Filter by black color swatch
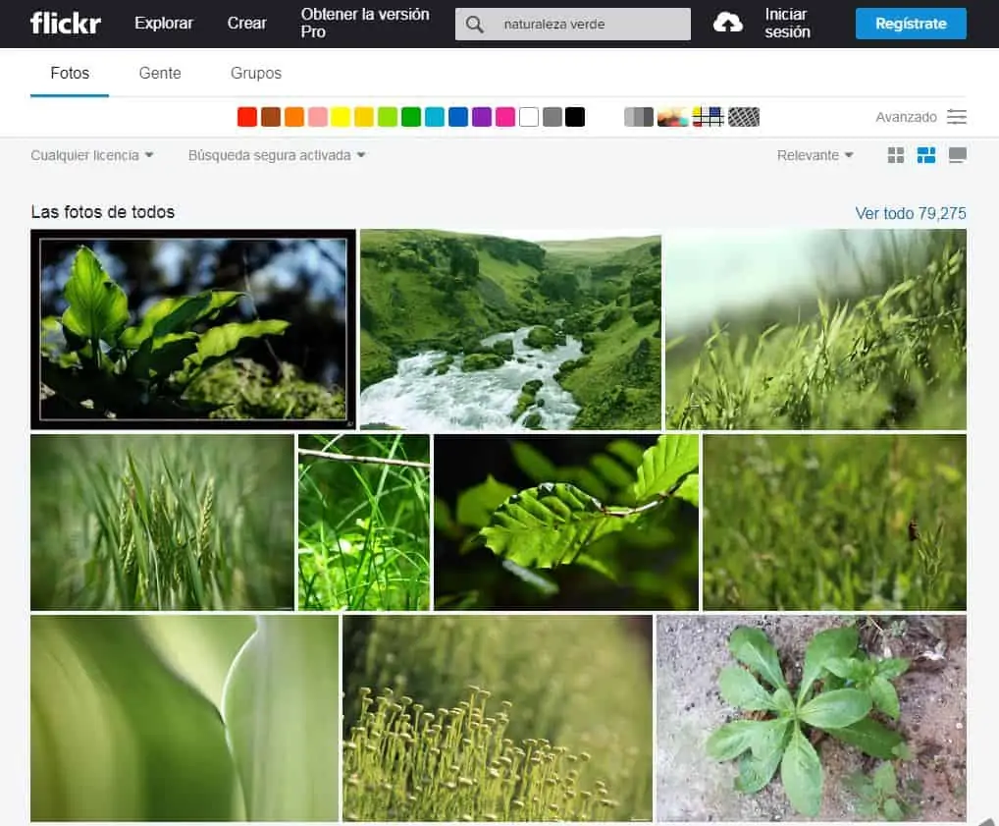 575,117
